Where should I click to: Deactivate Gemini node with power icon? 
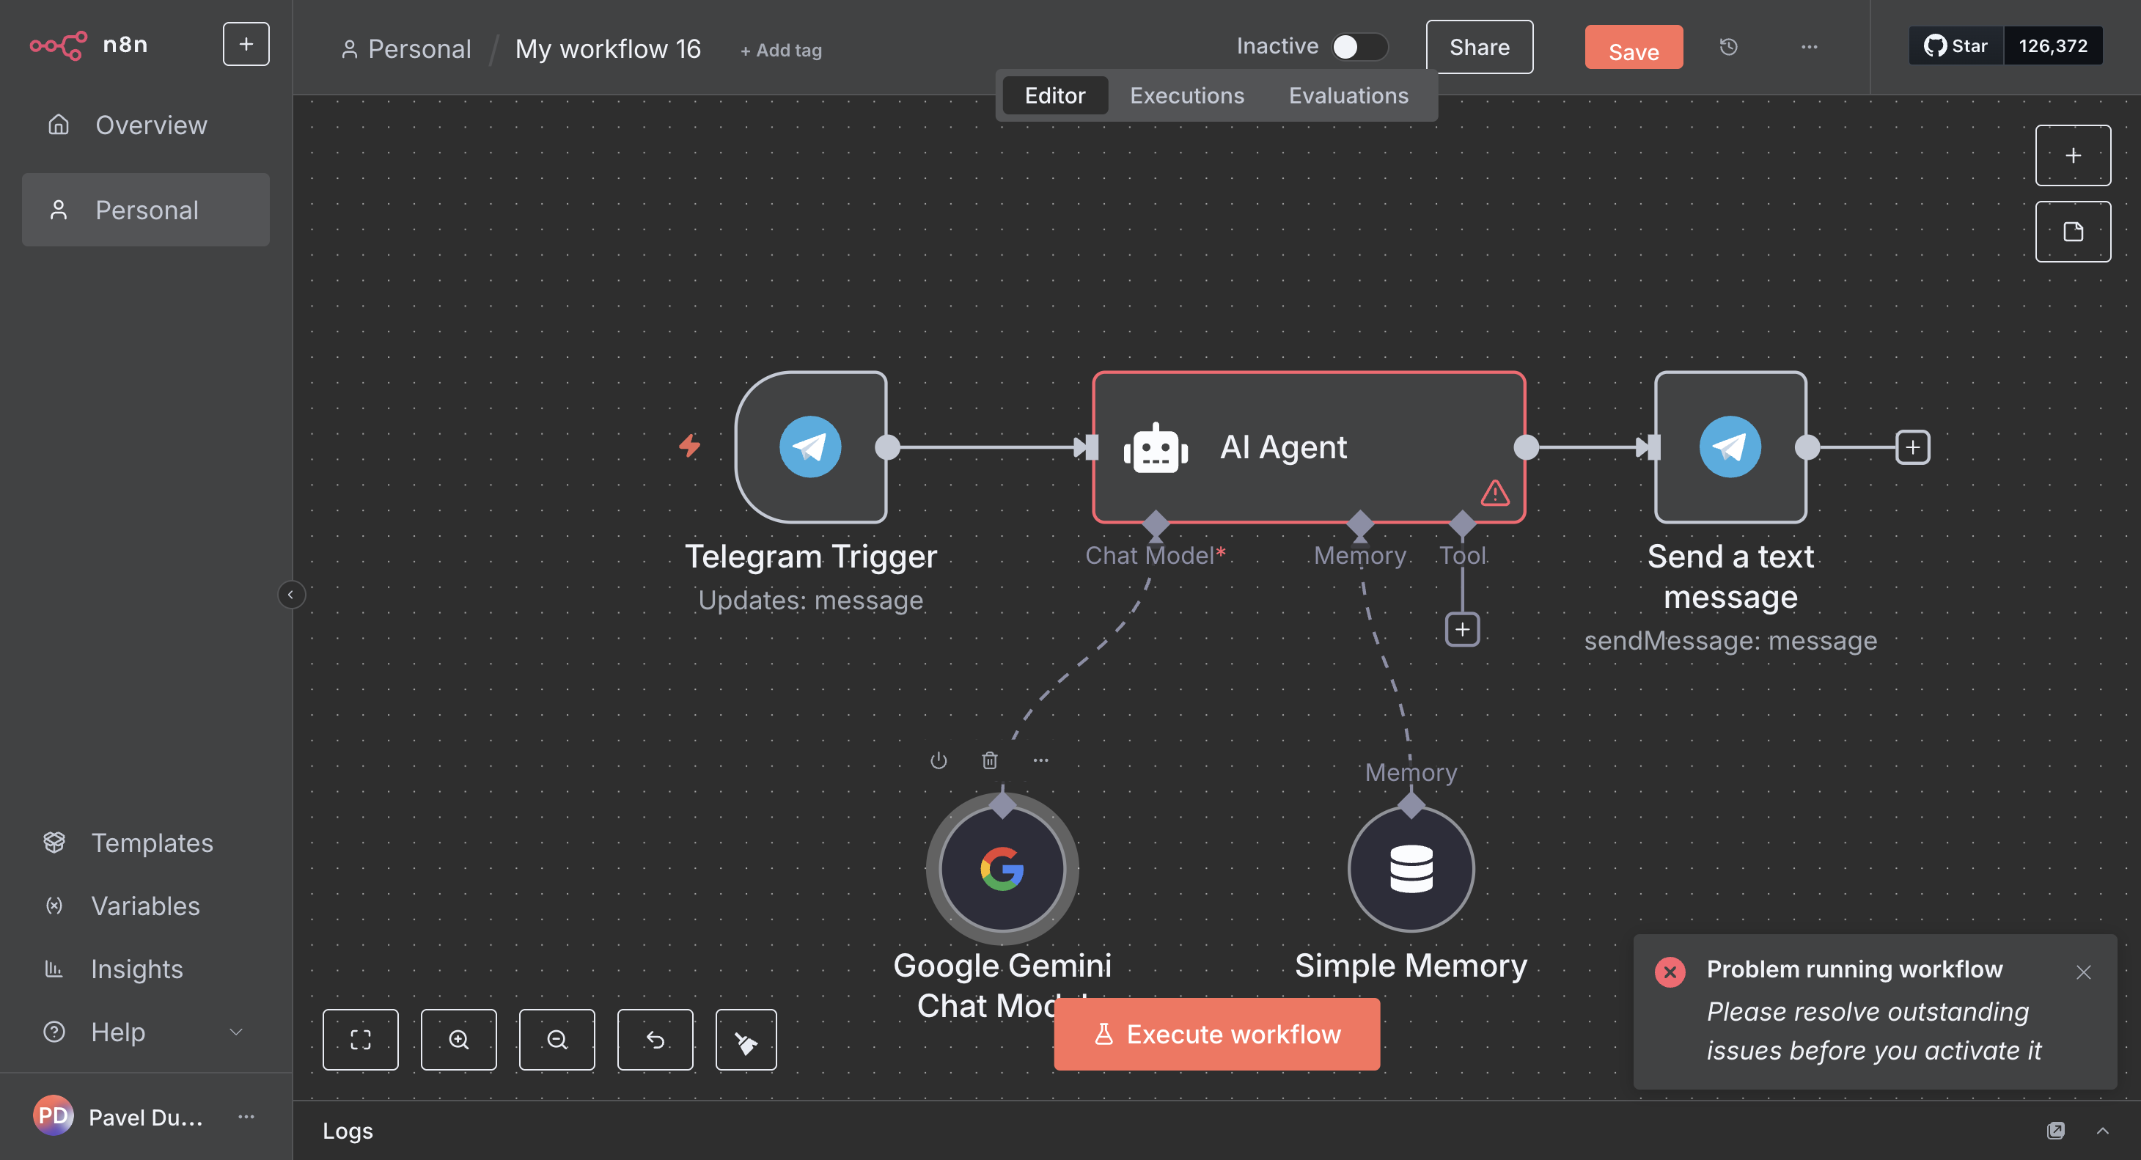click(x=939, y=760)
